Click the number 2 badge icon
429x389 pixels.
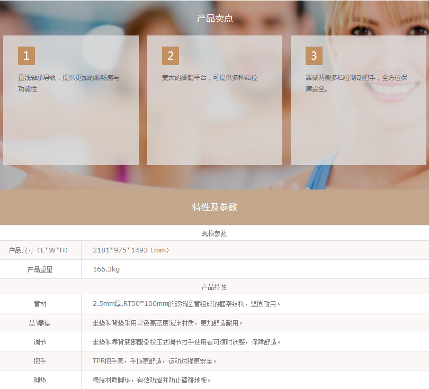click(171, 56)
